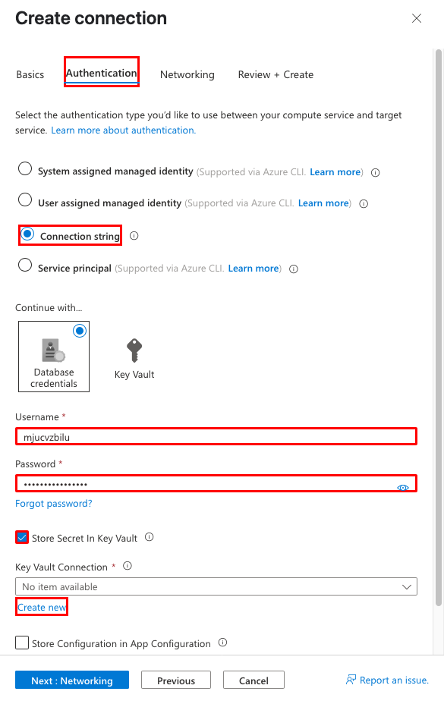Screen dimensions: 444x704
Task: Click info icon next to Service principal
Action: coord(294,269)
